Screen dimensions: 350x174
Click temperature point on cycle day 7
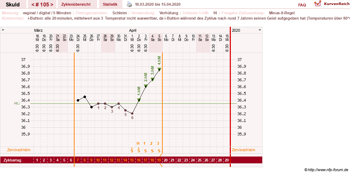[78, 101]
